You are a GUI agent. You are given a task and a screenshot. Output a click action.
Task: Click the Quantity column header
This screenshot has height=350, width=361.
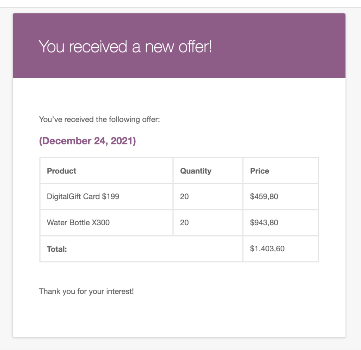click(x=196, y=171)
